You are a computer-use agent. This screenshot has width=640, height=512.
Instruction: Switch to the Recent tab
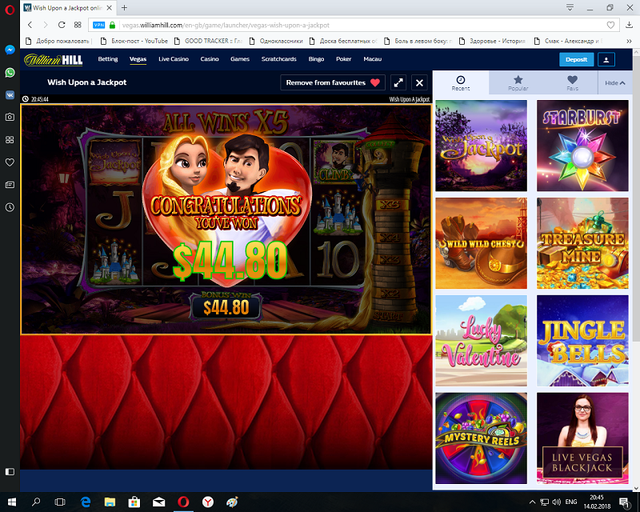coord(461,83)
